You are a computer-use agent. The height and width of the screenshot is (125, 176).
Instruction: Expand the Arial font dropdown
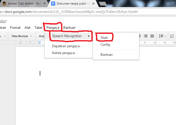(42, 36)
